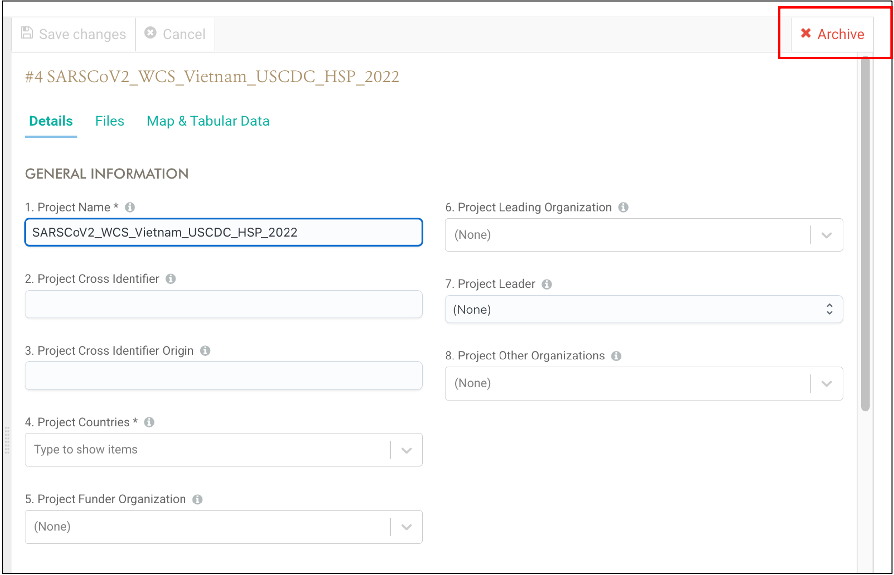Click the info icon beside Project Name
This screenshot has width=894, height=575.
coord(130,207)
